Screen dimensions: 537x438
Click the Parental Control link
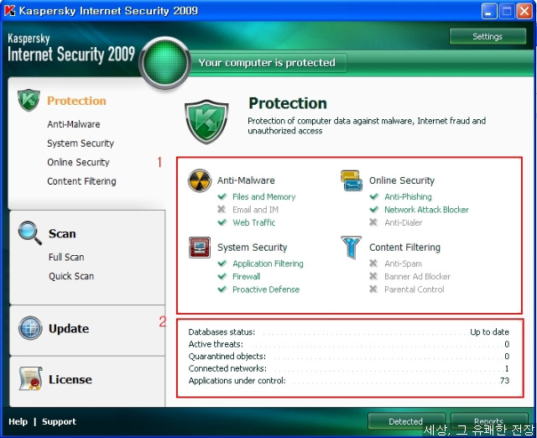pos(414,289)
